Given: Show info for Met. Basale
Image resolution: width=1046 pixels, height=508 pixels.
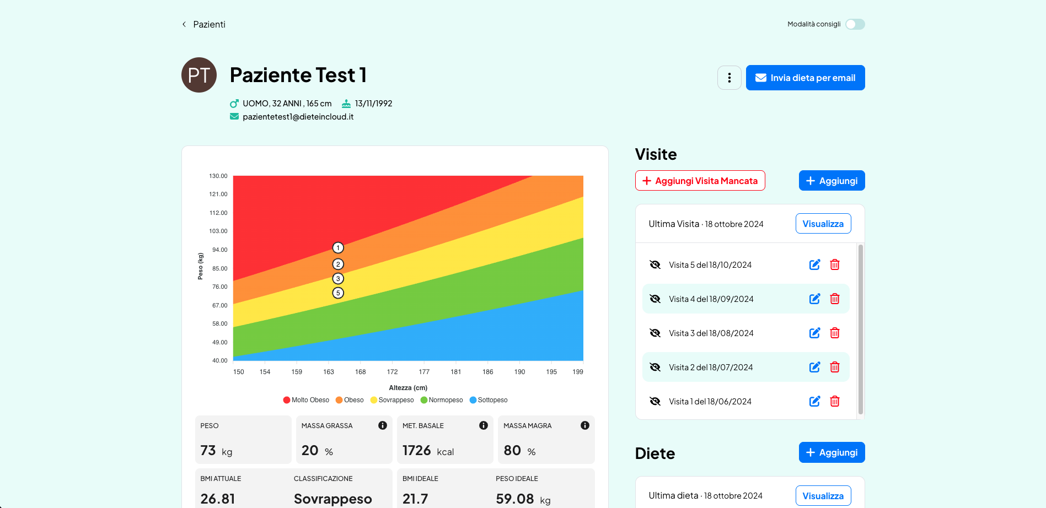Looking at the screenshot, I should point(484,425).
